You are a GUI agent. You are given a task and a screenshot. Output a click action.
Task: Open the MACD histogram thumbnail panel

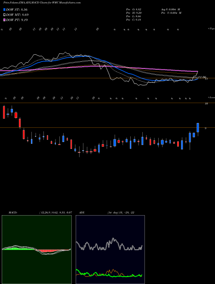[x=37, y=250]
